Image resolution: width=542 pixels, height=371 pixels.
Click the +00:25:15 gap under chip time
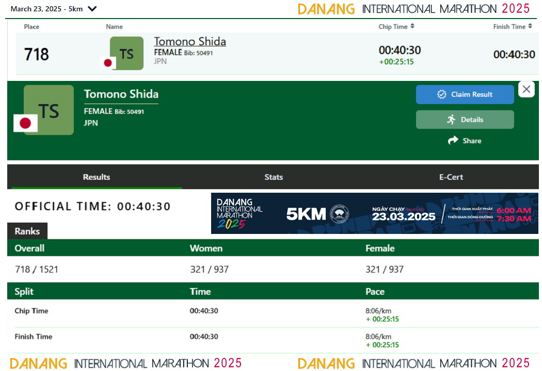(x=396, y=62)
